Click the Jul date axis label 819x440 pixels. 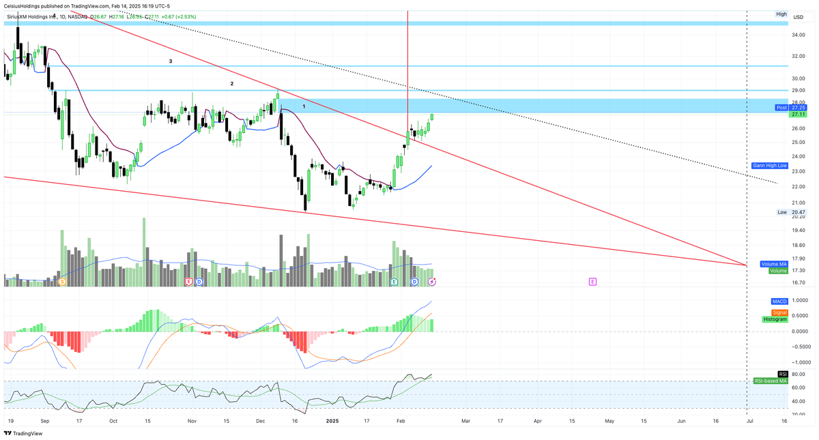[x=749, y=422]
